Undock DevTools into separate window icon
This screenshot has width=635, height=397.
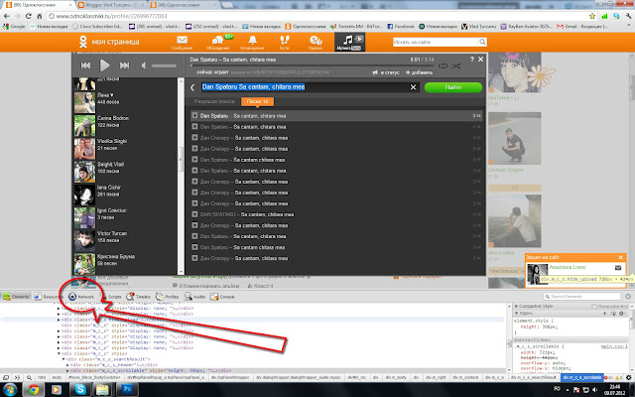(x=6, y=377)
